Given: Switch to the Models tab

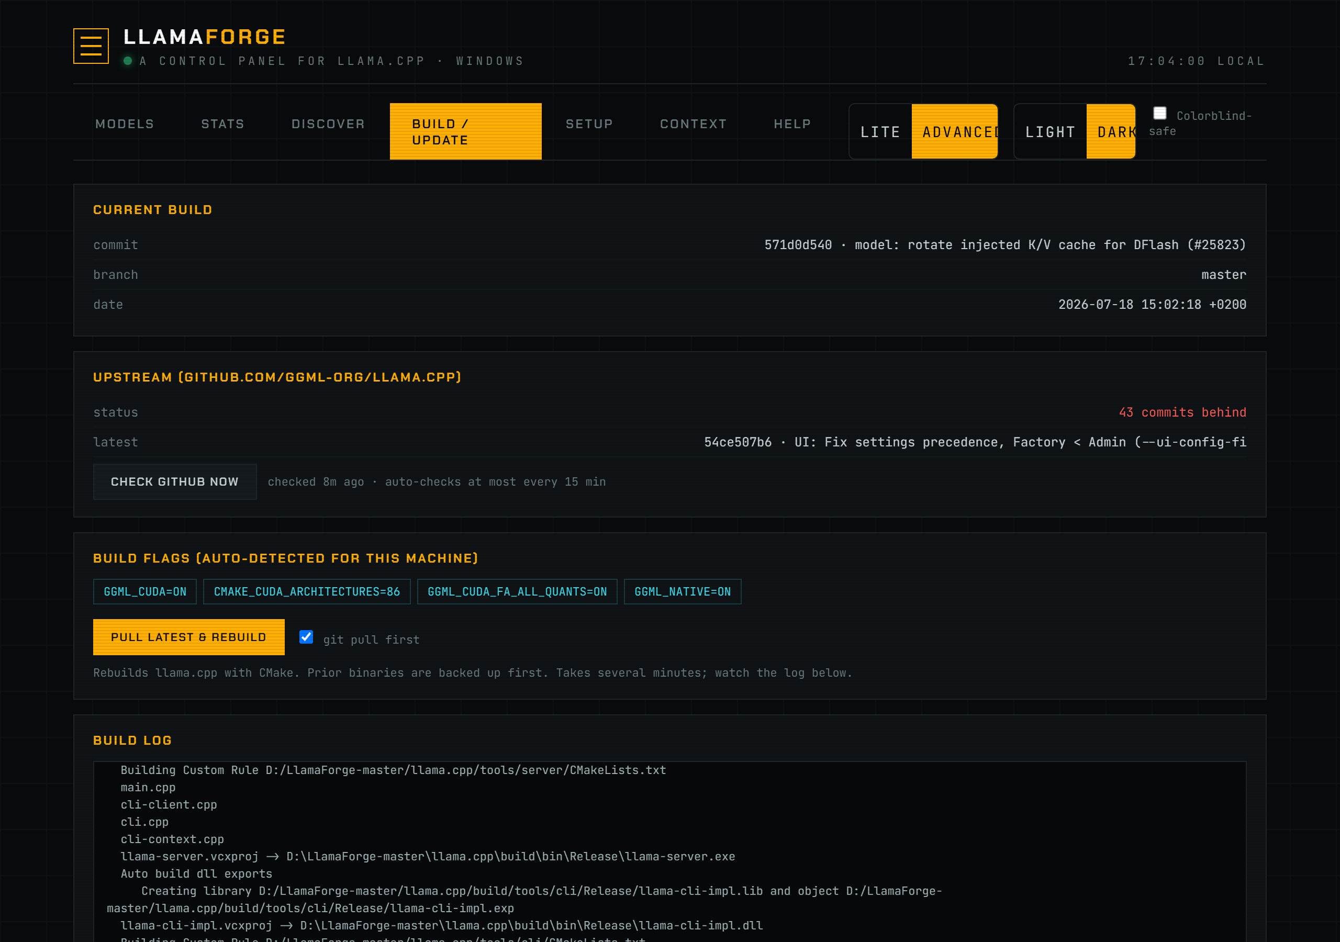Looking at the screenshot, I should coord(125,124).
